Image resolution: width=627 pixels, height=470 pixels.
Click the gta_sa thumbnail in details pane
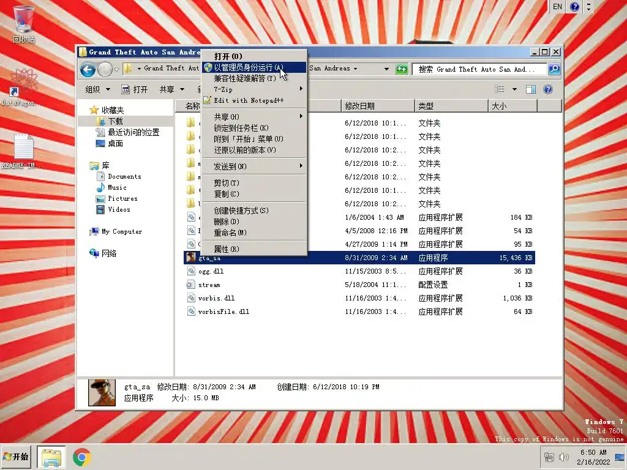point(102,393)
